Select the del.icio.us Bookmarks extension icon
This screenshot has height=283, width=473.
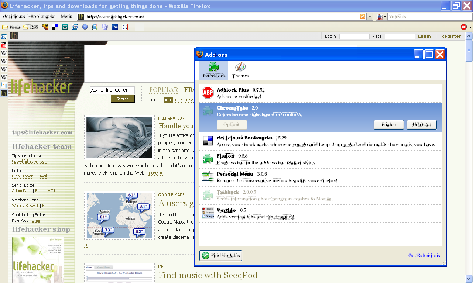click(x=208, y=141)
